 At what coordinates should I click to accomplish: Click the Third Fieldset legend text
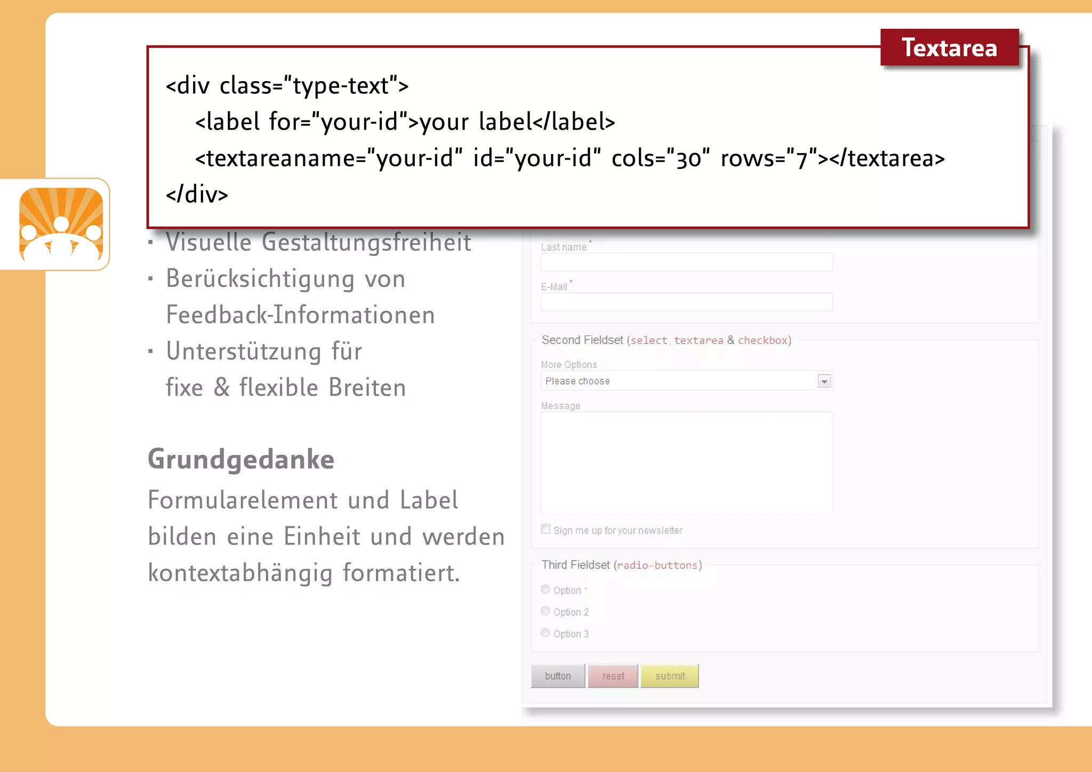pyautogui.click(x=622, y=565)
